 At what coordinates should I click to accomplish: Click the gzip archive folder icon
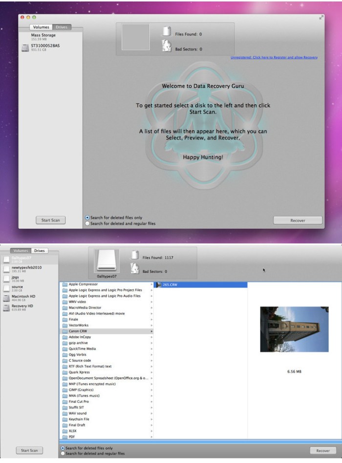point(65,343)
